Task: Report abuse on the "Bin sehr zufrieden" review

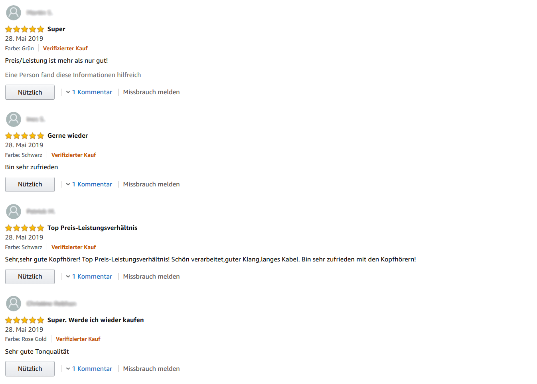Action: (151, 184)
